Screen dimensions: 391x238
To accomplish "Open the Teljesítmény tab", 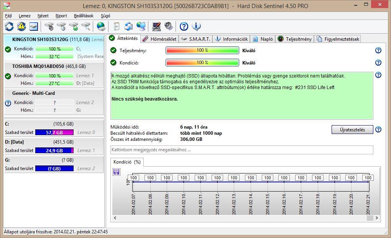I will [x=294, y=39].
